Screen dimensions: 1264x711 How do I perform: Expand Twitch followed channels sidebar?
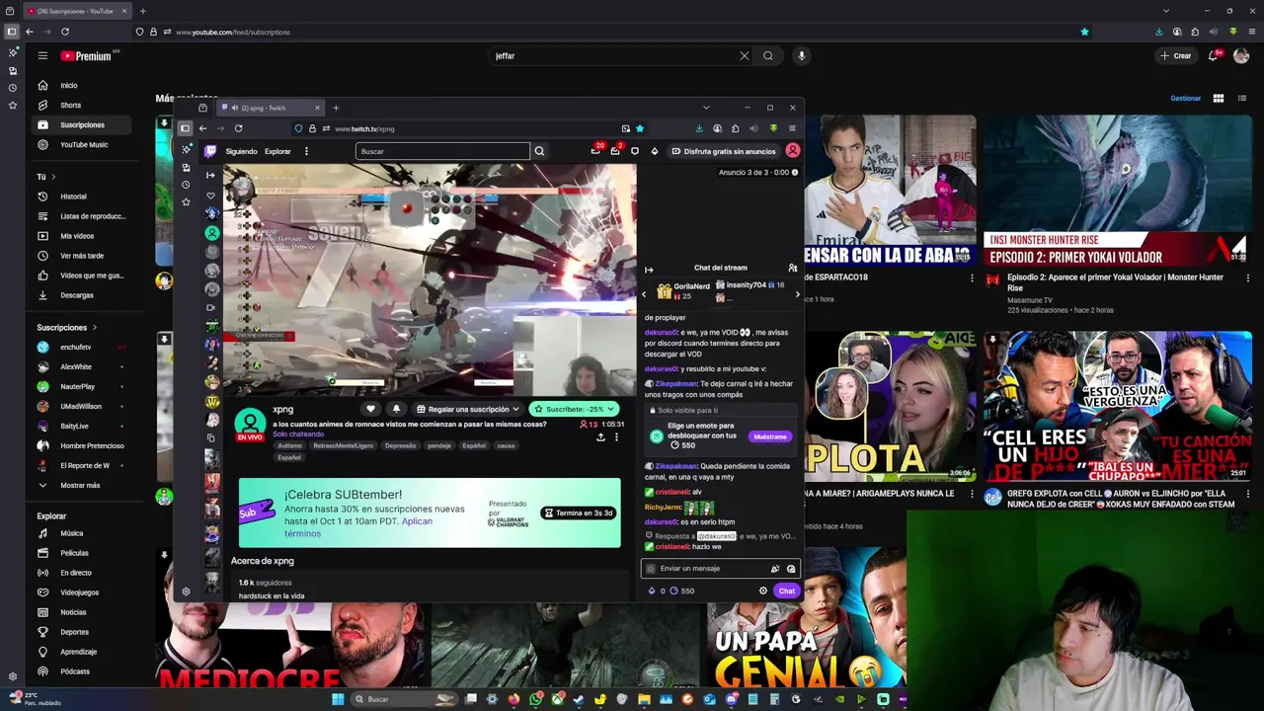pos(209,175)
